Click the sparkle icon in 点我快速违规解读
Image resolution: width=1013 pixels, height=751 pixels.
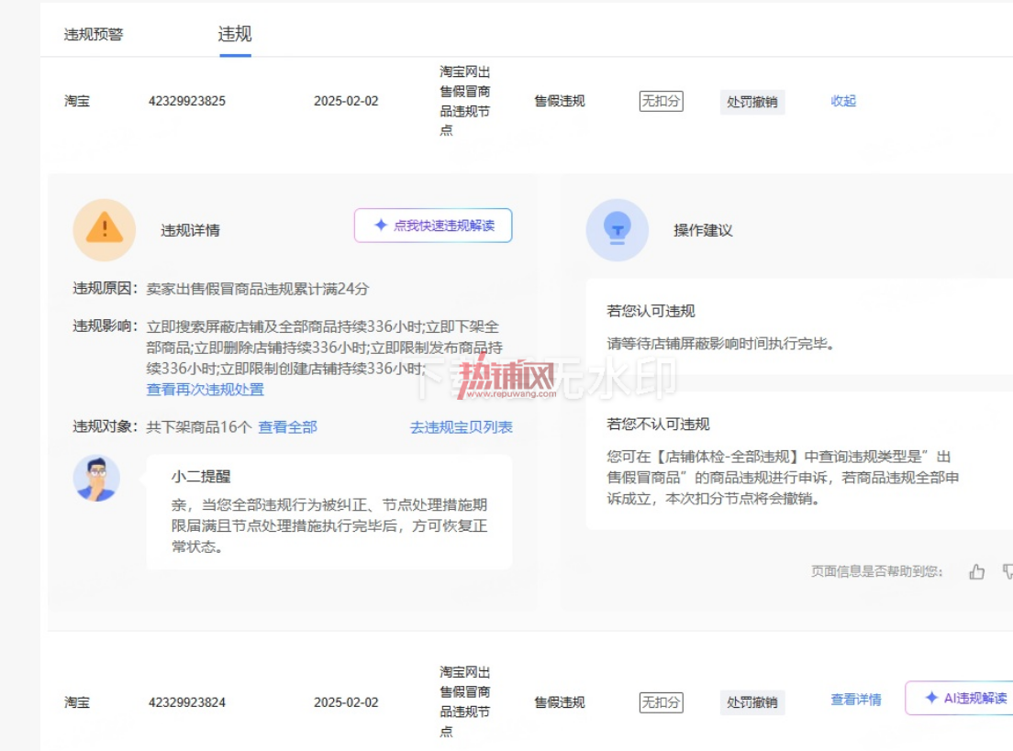pyautogui.click(x=381, y=225)
